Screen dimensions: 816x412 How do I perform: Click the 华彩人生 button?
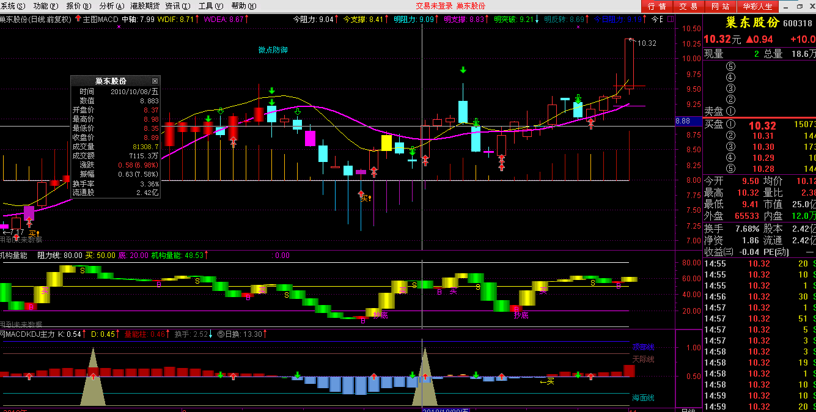(x=757, y=6)
